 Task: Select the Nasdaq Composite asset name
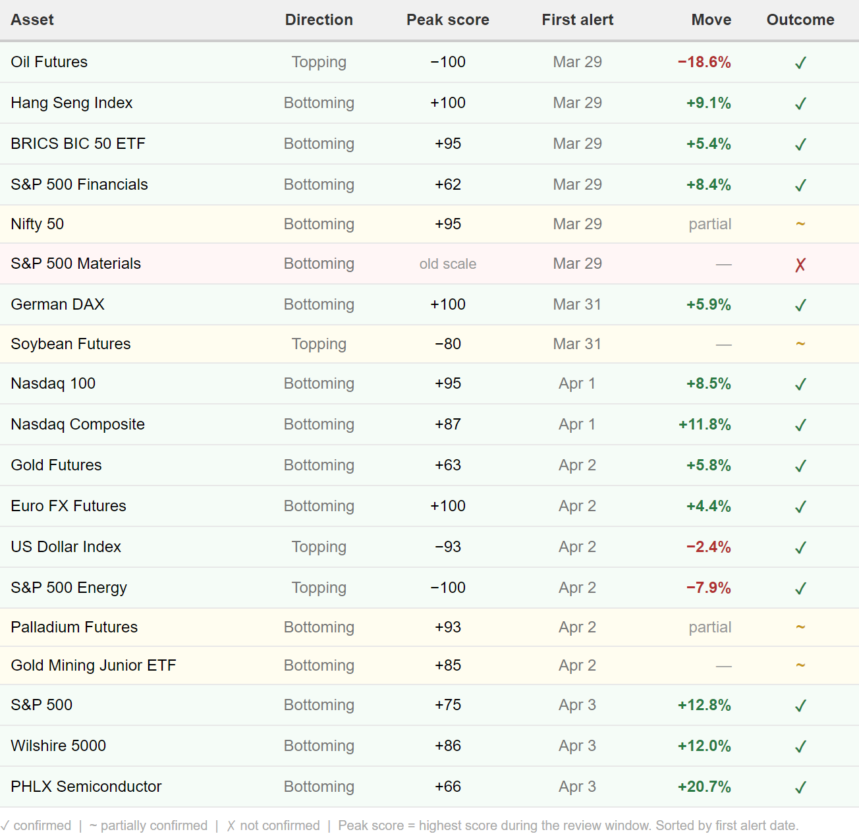click(78, 424)
